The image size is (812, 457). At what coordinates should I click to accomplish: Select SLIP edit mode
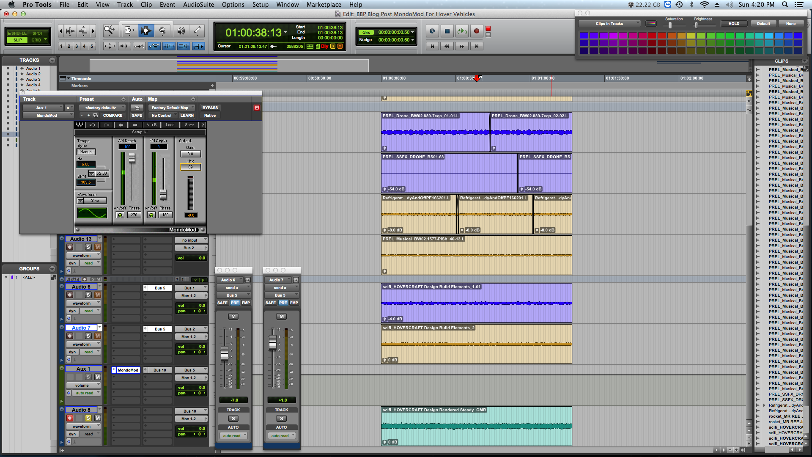tap(17, 40)
